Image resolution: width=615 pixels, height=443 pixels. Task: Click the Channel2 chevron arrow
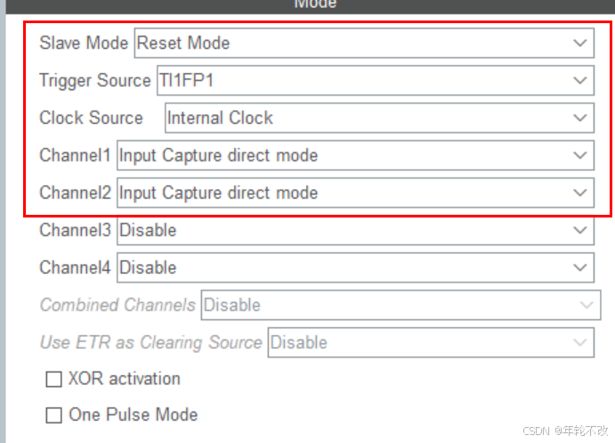(x=581, y=193)
